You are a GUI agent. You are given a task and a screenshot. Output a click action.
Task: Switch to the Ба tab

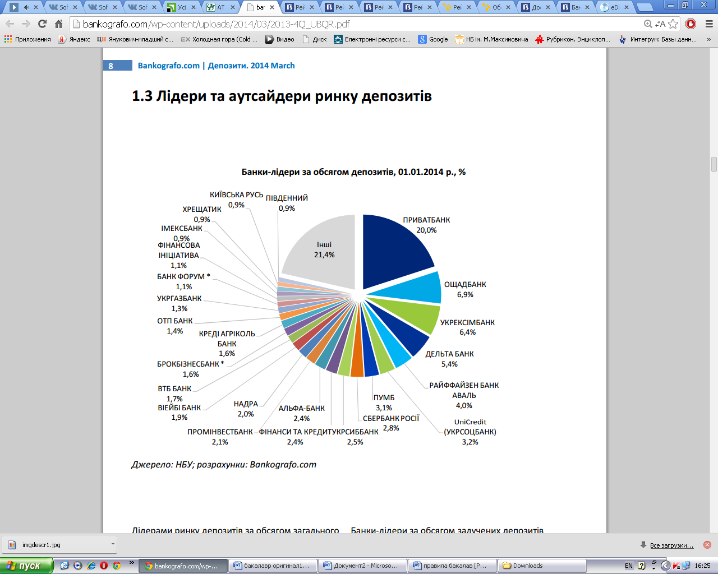click(x=575, y=7)
